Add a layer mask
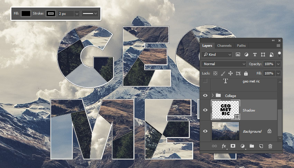The height and width of the screenshot is (168, 294). 233,146
